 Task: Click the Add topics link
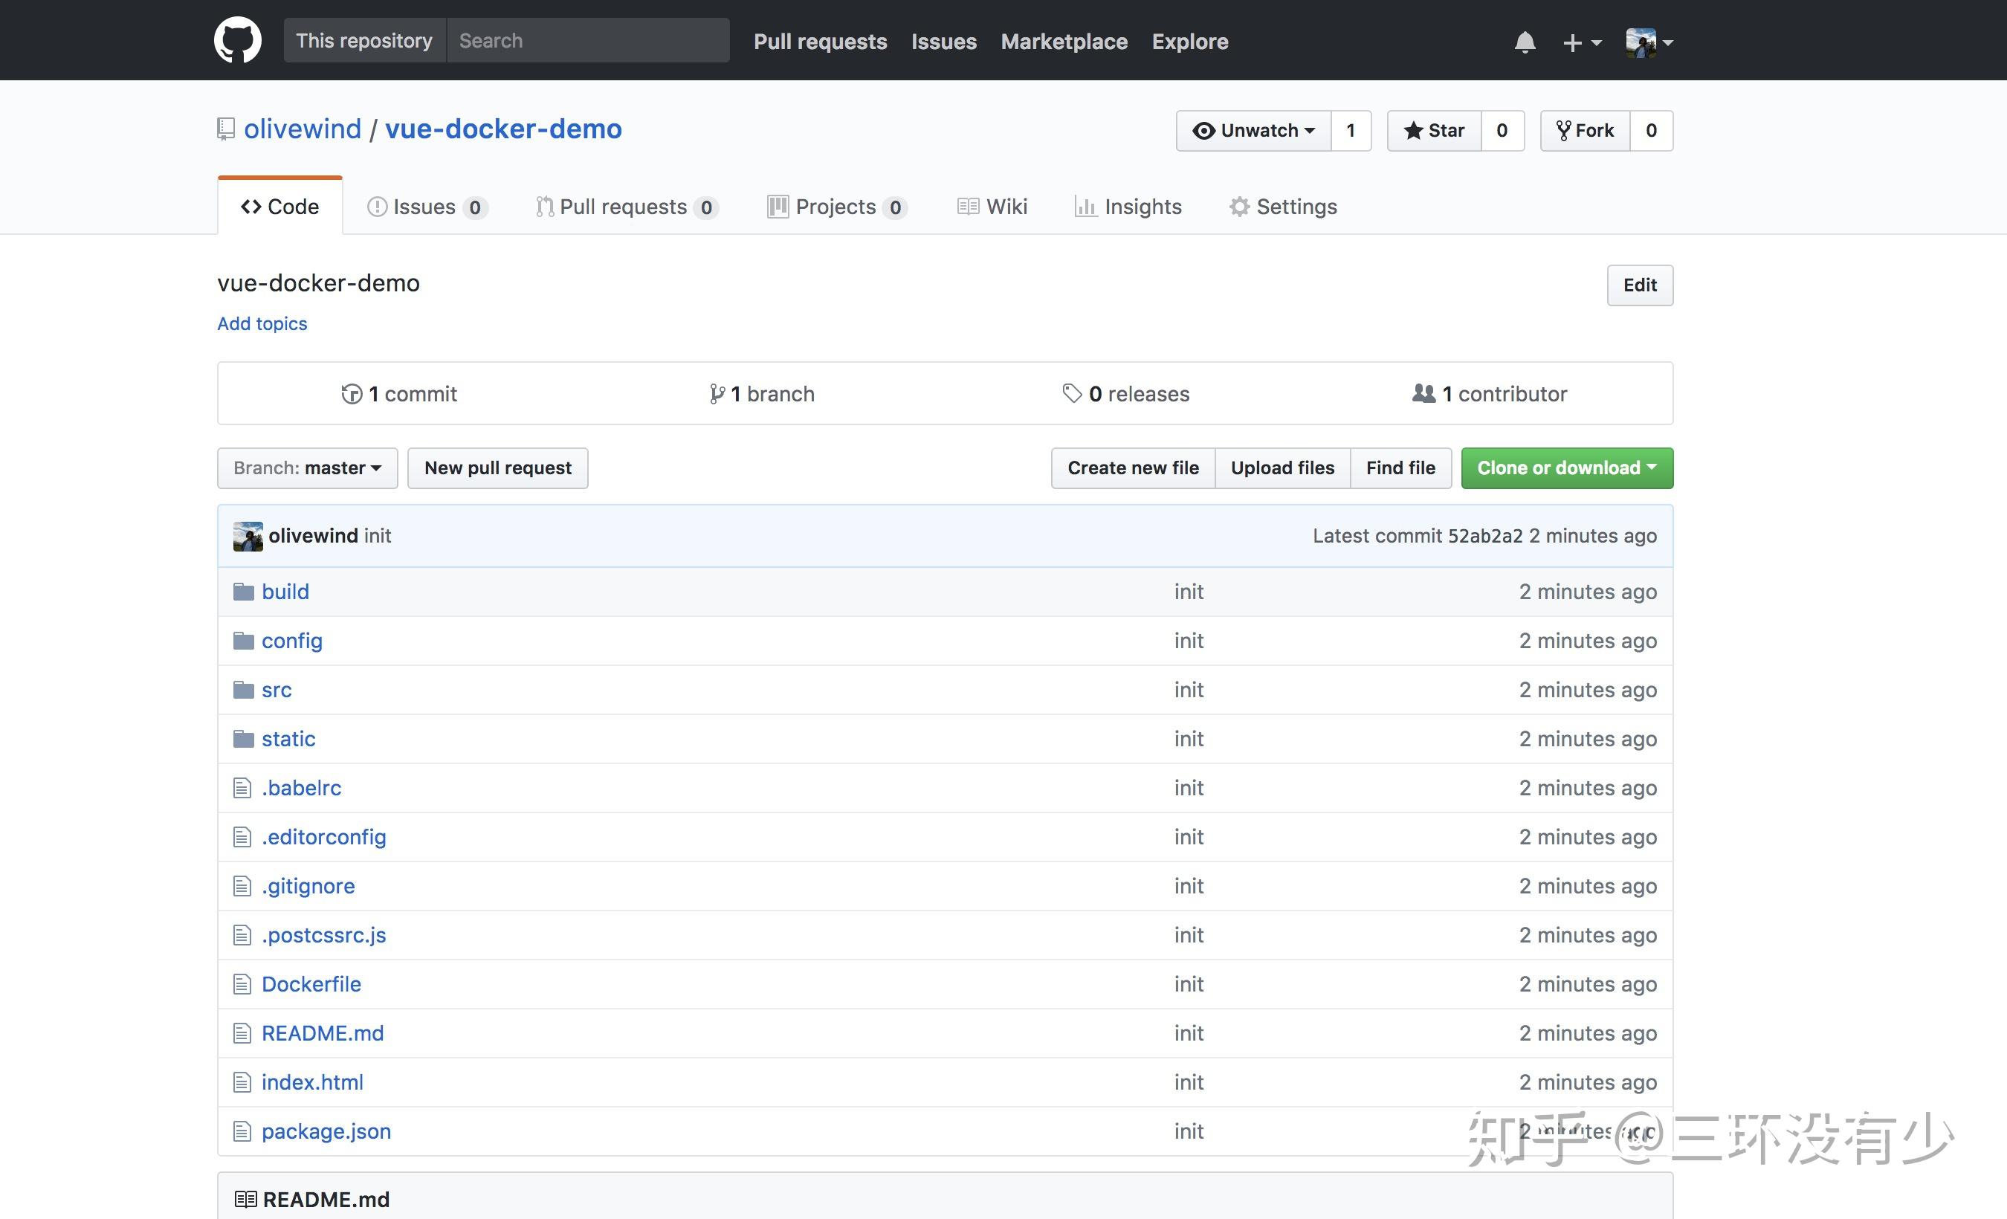pos(262,324)
